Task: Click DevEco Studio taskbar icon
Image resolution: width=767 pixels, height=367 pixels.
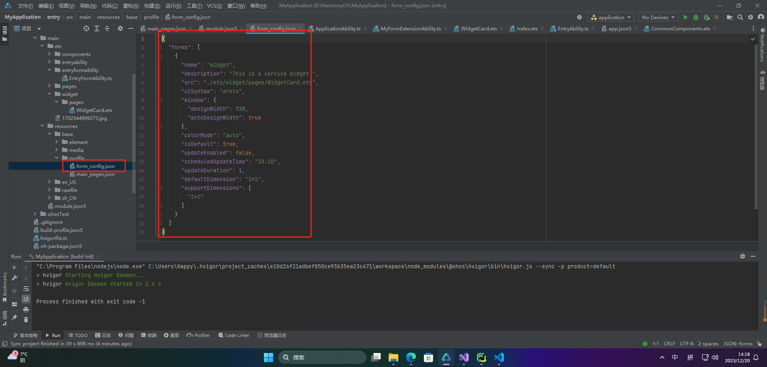Action: coord(446,357)
